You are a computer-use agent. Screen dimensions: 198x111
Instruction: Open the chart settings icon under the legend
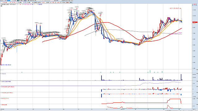(x=1, y=6)
